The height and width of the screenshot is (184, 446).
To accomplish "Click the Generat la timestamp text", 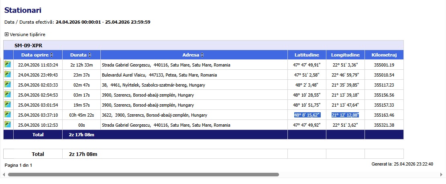I will pos(403,164).
